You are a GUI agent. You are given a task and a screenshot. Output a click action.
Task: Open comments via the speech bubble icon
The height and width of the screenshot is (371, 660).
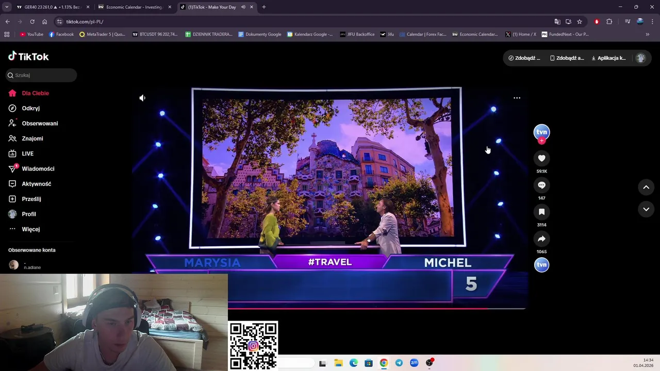click(541, 185)
